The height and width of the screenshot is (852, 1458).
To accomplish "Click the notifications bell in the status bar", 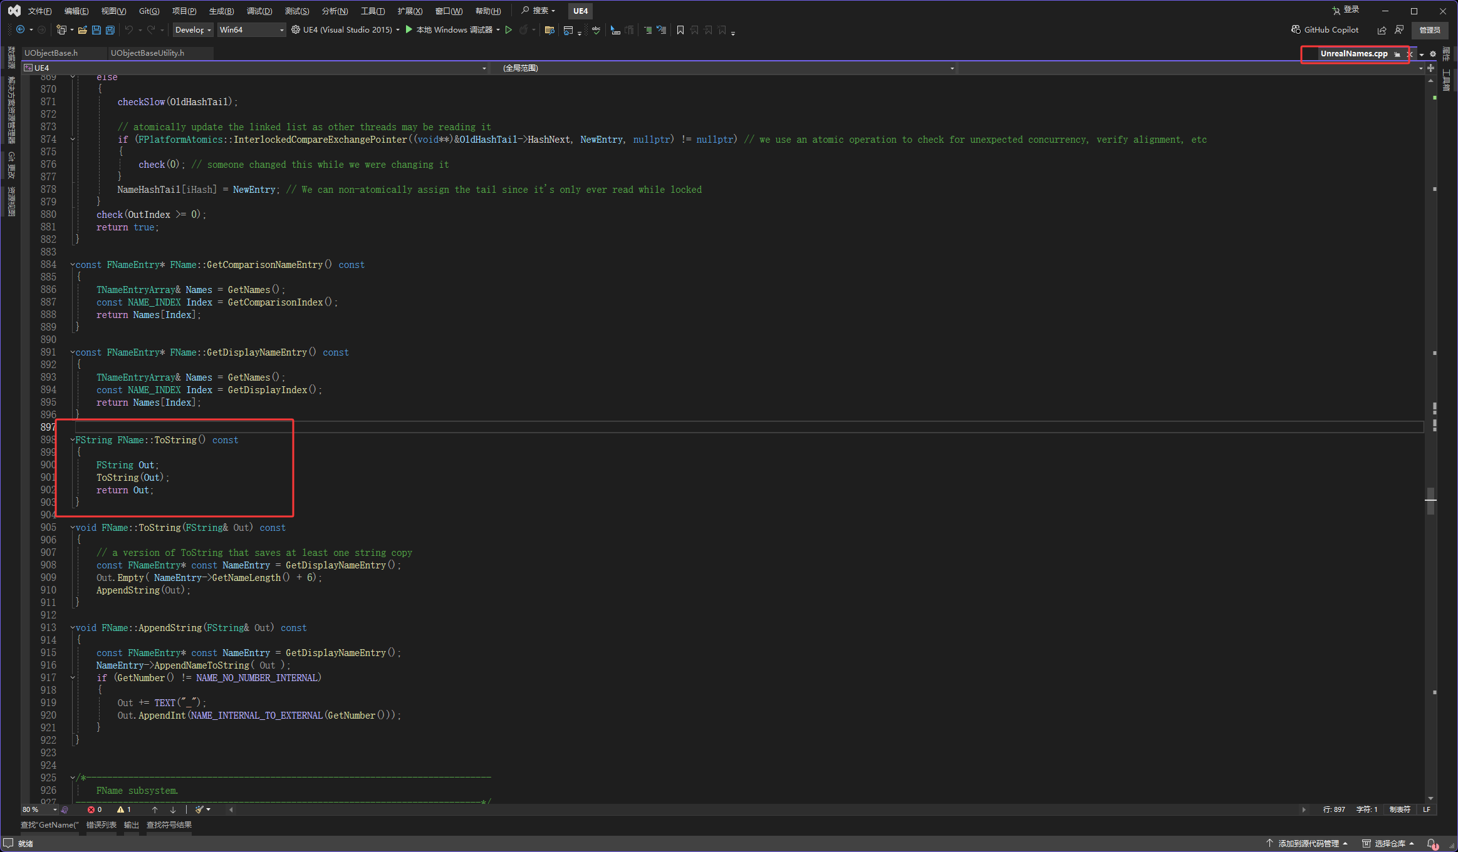I will tap(1432, 843).
